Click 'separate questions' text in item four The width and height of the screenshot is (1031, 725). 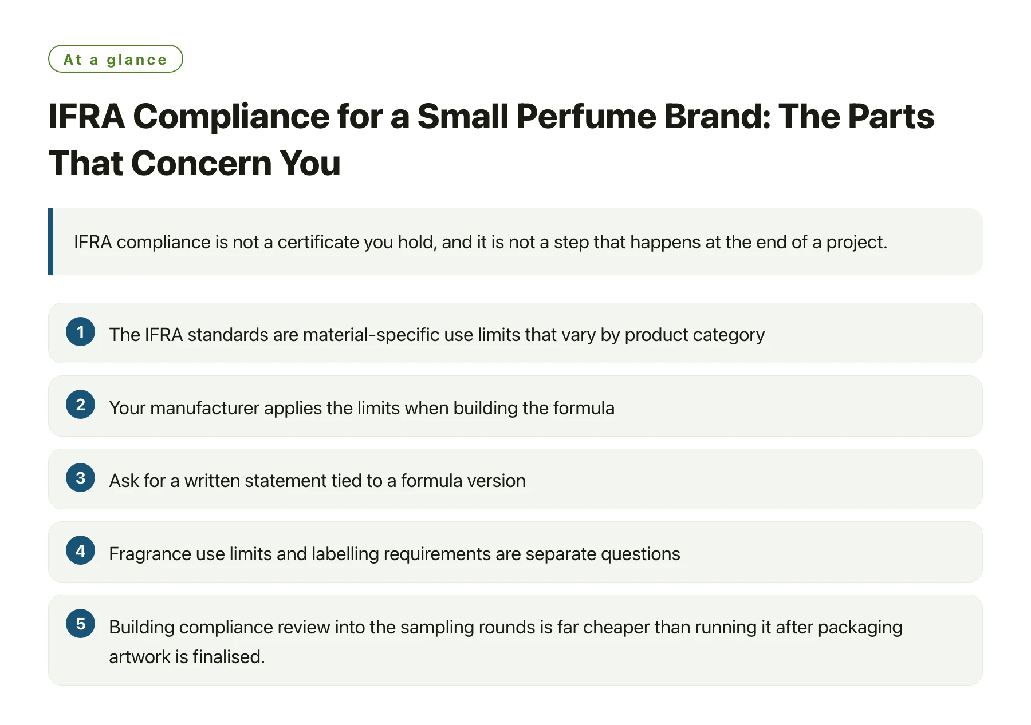(x=603, y=554)
